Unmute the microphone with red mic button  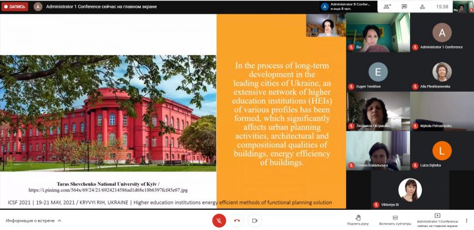tap(219, 221)
